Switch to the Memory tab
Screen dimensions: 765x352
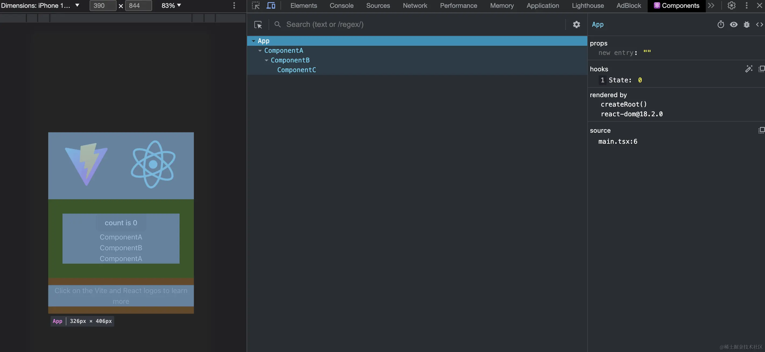click(501, 5)
